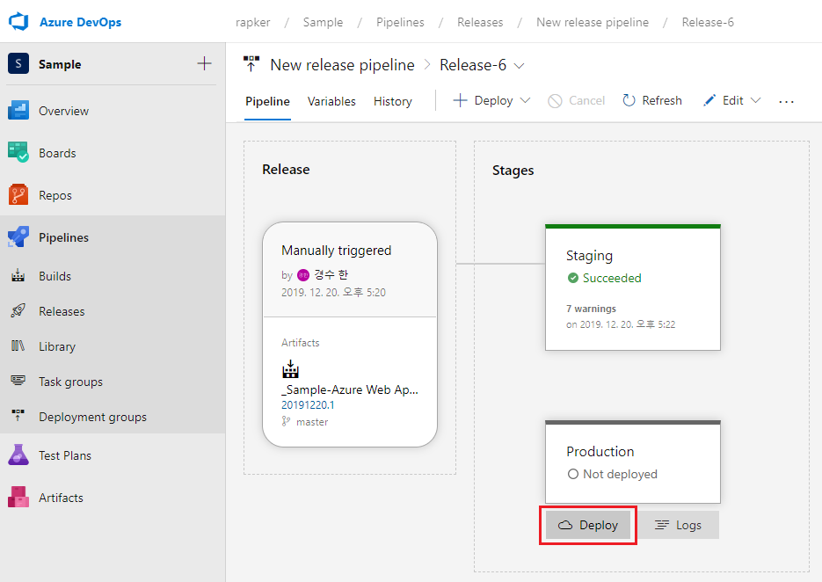
Task: Switch to the Variables tab
Action: [331, 101]
